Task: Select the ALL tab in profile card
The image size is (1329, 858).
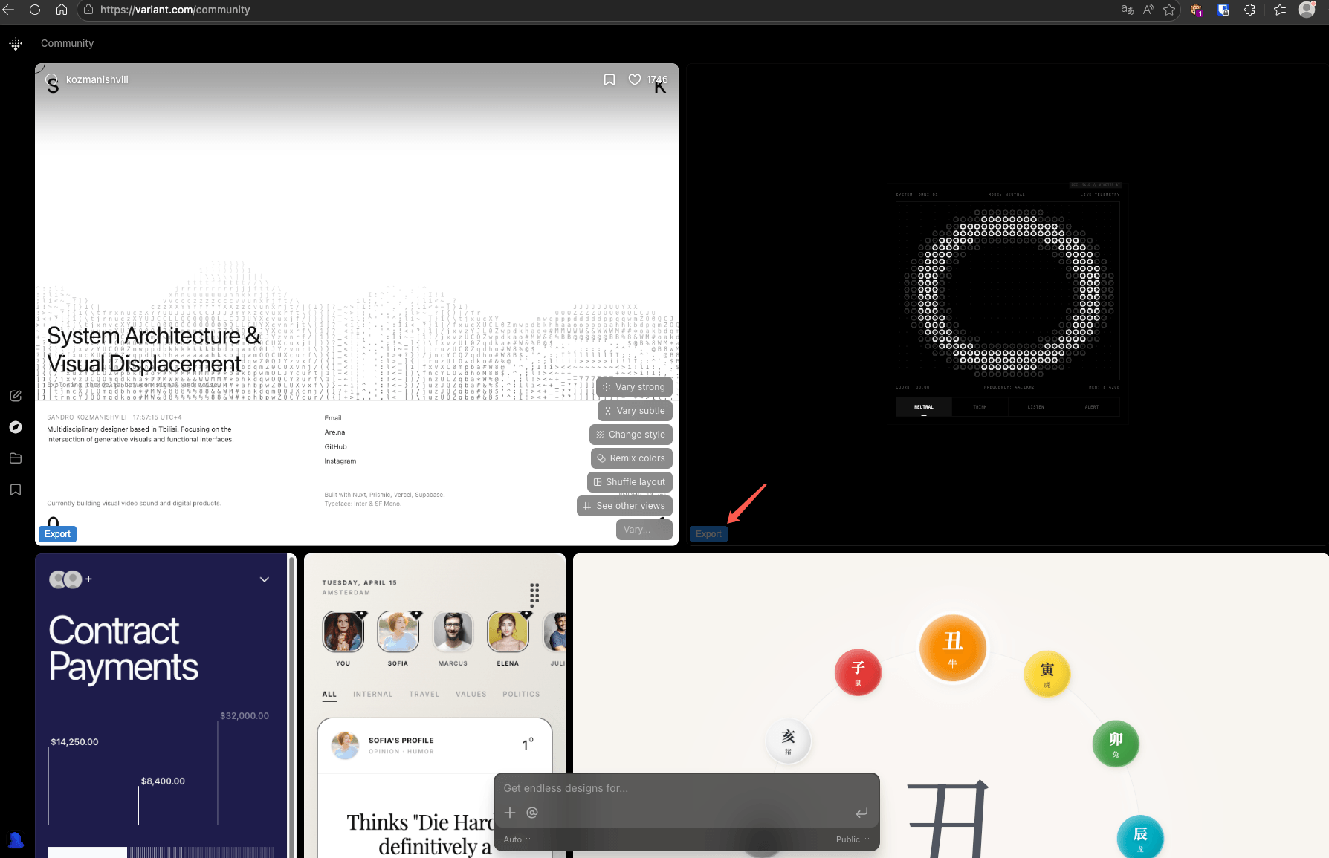Action: point(329,694)
